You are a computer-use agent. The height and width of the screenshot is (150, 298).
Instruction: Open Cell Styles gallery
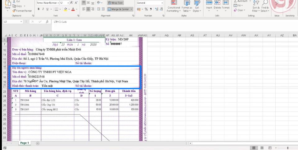(197, 6)
